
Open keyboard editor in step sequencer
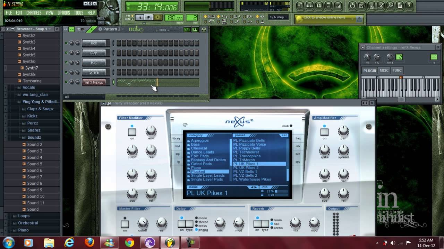click(x=195, y=29)
